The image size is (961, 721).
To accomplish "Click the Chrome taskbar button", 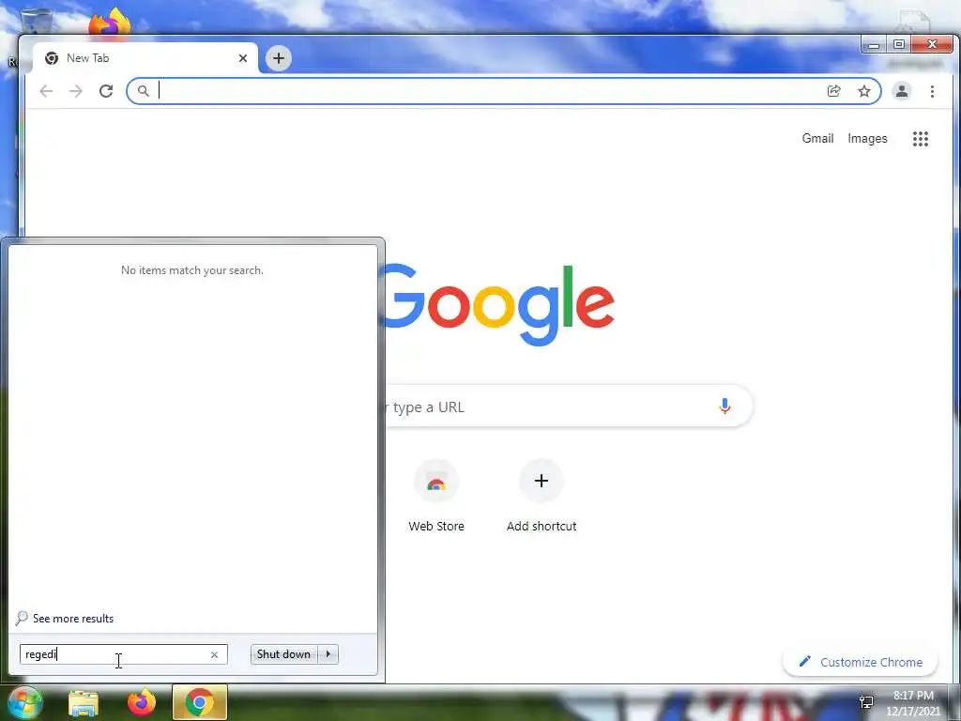I will point(200,702).
